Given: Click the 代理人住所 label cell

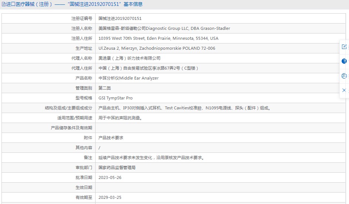Looking at the screenshot, I should tap(49, 68).
